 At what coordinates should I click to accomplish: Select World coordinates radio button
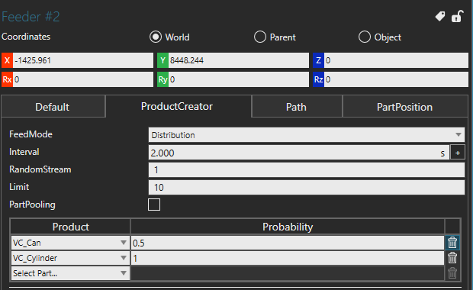(156, 37)
